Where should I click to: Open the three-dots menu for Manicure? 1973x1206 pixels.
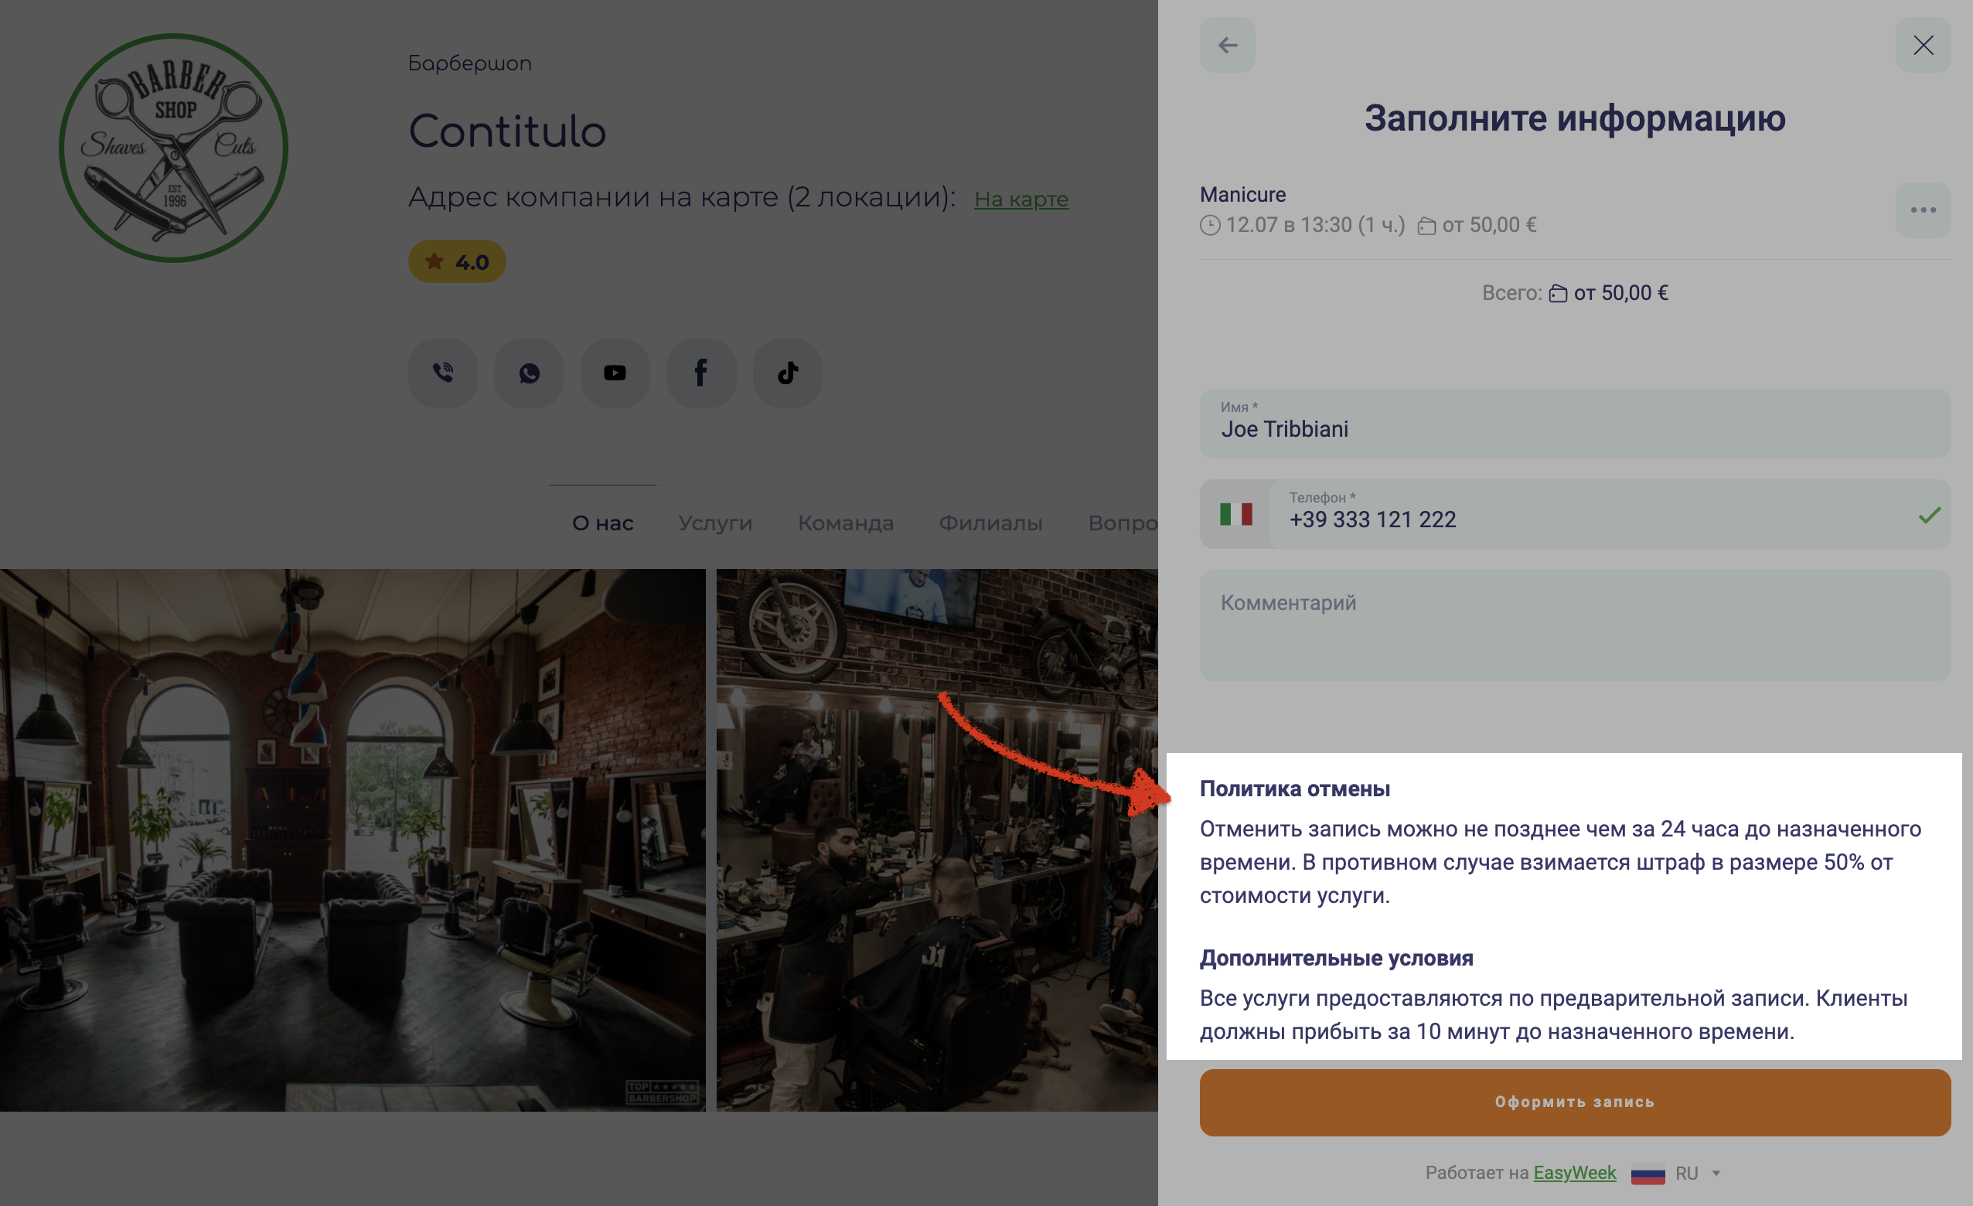(1923, 210)
